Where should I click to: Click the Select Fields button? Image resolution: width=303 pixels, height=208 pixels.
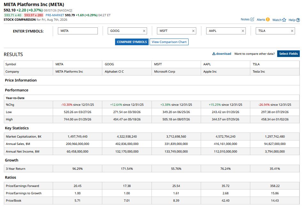(288, 54)
